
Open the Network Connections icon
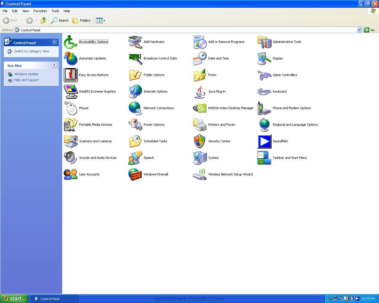[x=135, y=108]
